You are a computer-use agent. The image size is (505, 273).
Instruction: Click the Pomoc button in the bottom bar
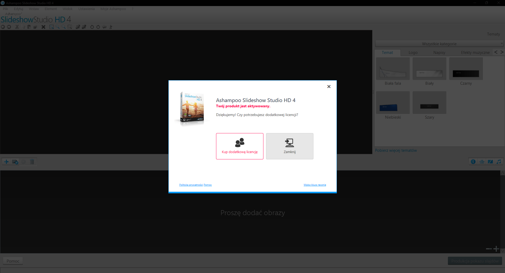click(x=13, y=261)
